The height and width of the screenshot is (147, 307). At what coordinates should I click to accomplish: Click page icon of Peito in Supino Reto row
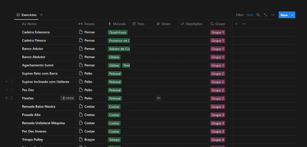tap(81, 73)
